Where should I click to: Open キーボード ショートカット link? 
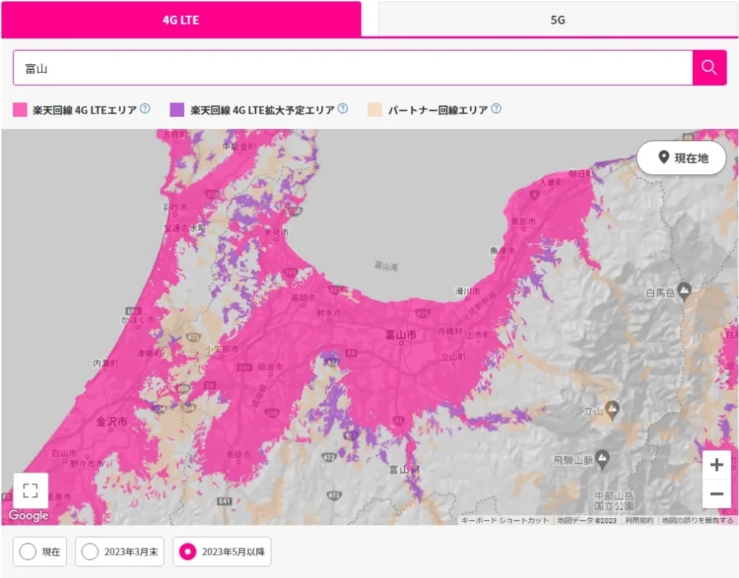pos(504,520)
